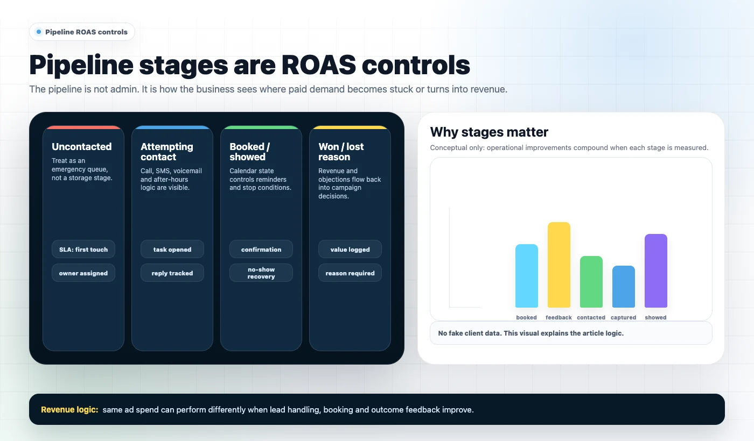Screen dimensions: 754x441
Task: Select the "owner assigned" chip
Action: [x=83, y=273]
